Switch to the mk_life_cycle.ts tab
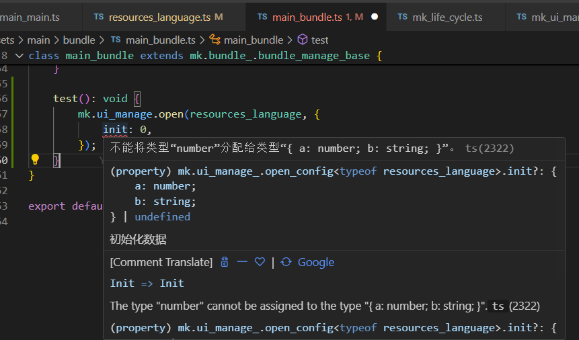Viewport: 579px width, 340px height. 447,17
